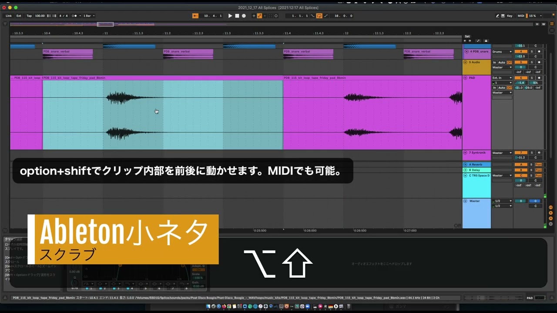This screenshot has height=313, width=557.
Task: Toggle the Follow playback button
Action: pyautogui.click(x=195, y=16)
